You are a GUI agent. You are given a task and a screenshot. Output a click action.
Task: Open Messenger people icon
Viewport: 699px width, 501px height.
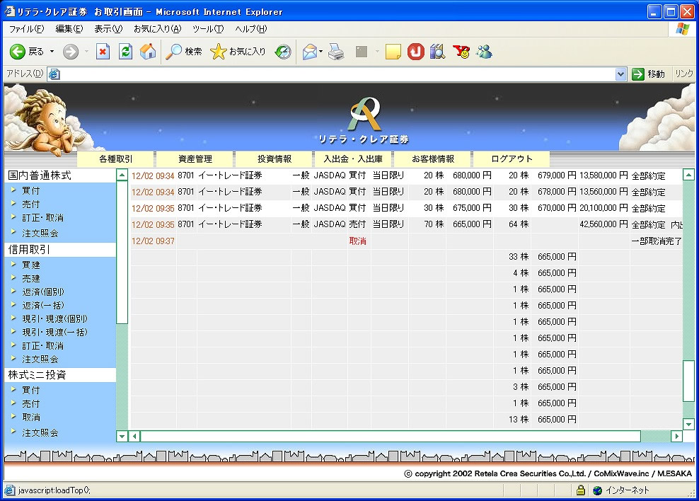pyautogui.click(x=484, y=52)
